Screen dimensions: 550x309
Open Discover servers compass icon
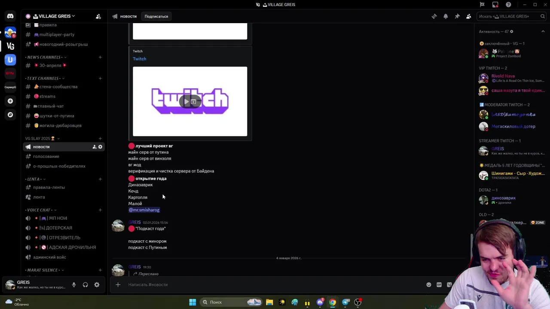click(x=10, y=115)
